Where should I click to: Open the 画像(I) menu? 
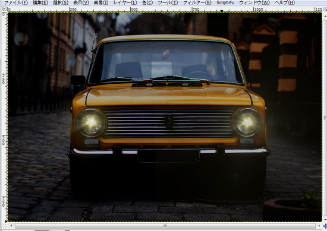point(101,3)
